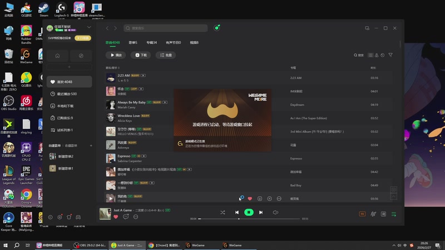Screen dimensions: 445x250
Task: Download the song in the 03:56 row
Action: coord(260,199)
